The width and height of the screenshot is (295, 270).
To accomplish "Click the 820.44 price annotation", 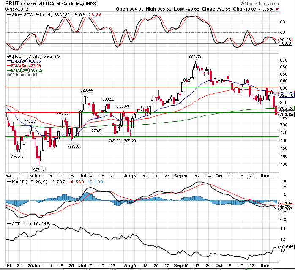I will pos(86,90).
